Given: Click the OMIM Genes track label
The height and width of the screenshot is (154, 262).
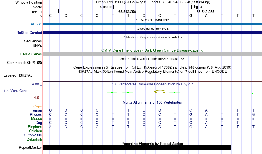Looking at the screenshot, I should pyautogui.click(x=31, y=54).
